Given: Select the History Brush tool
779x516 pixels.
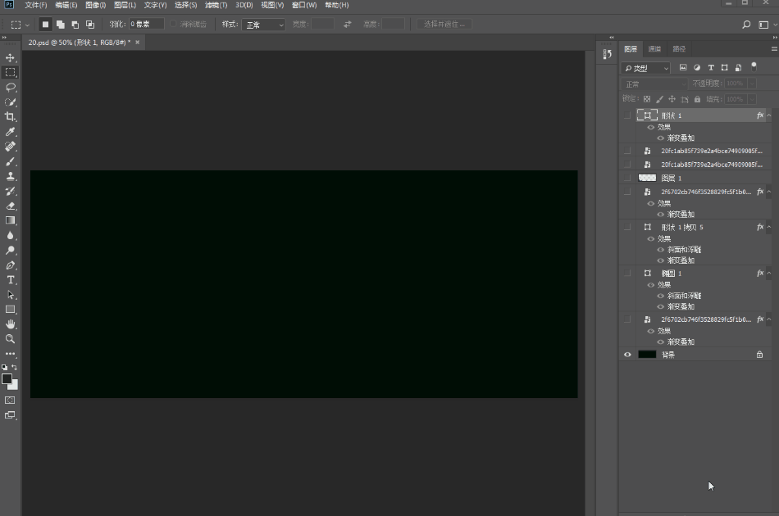Looking at the screenshot, I should pos(11,191).
